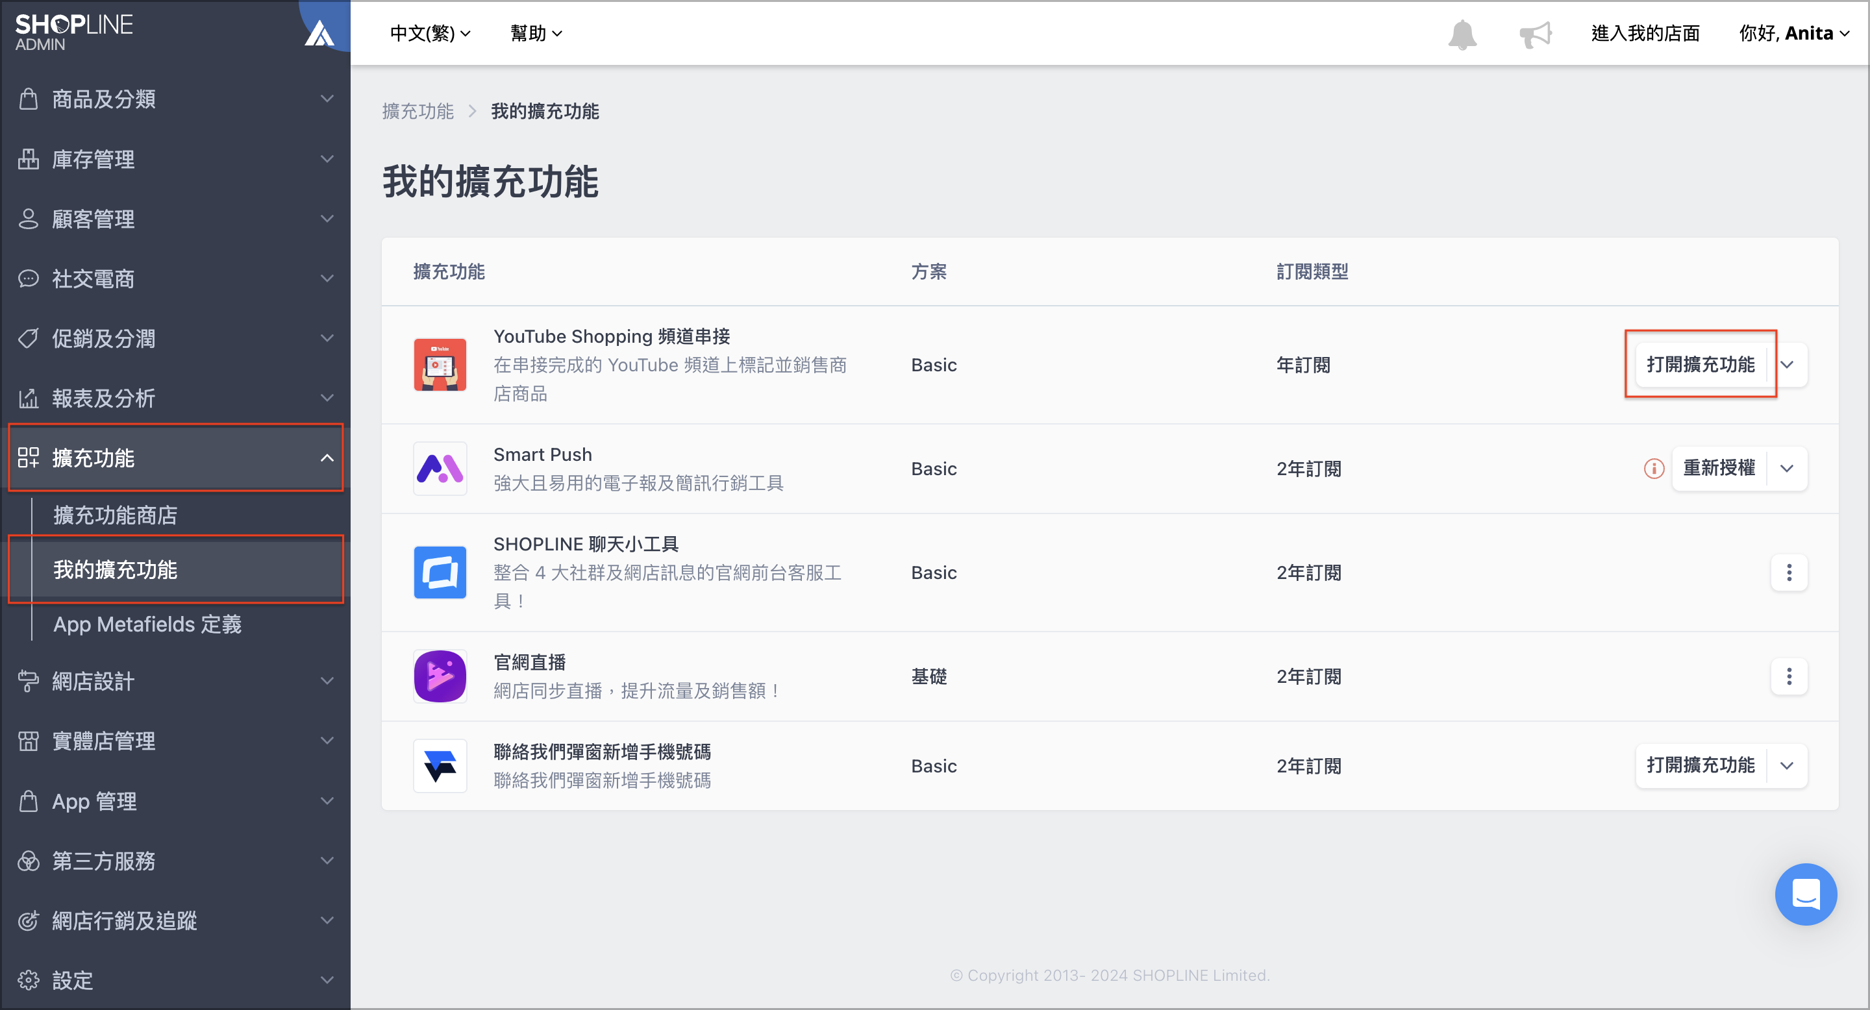Click 進入我的店面 link
Screen dimensions: 1870x1010
pyautogui.click(x=1645, y=33)
